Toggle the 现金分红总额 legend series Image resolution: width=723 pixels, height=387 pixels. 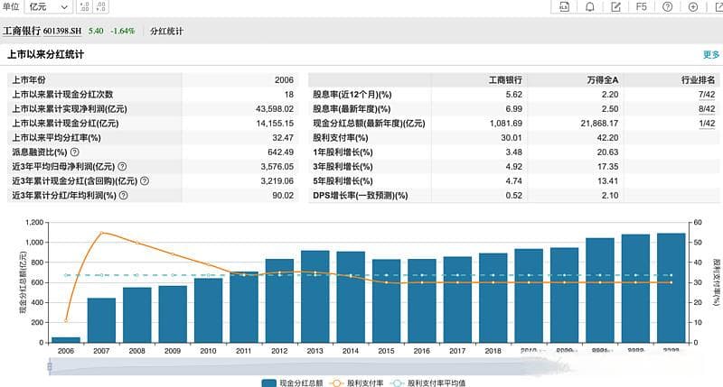click(x=292, y=382)
